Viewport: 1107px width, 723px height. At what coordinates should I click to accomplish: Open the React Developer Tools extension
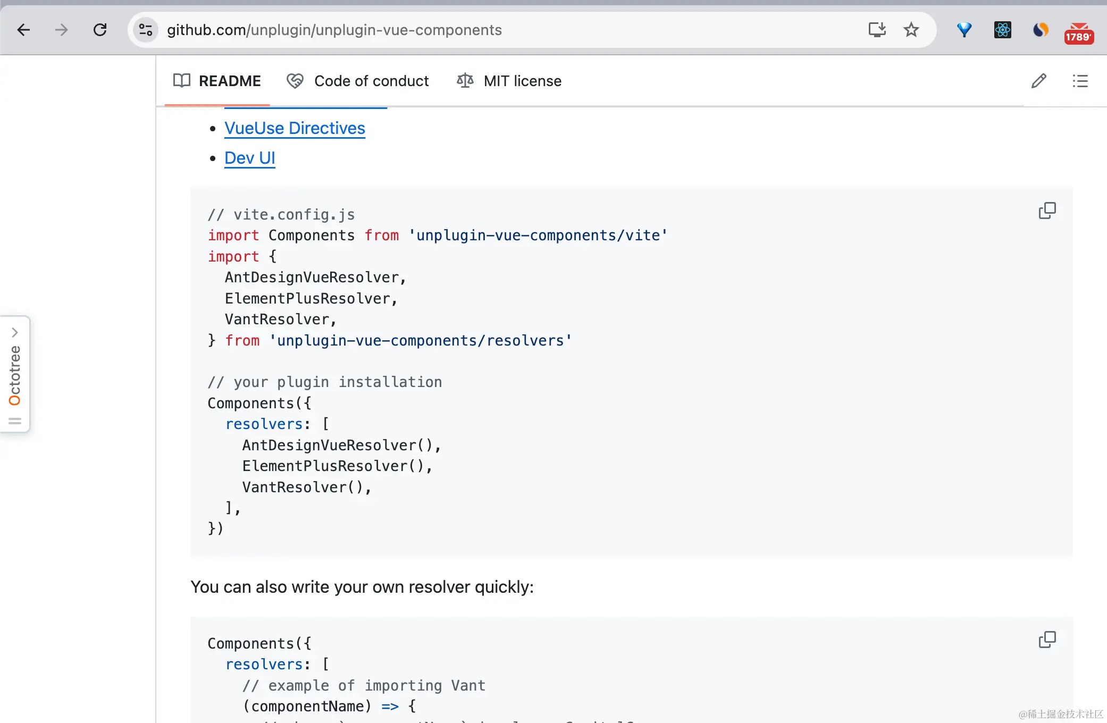(x=1002, y=30)
